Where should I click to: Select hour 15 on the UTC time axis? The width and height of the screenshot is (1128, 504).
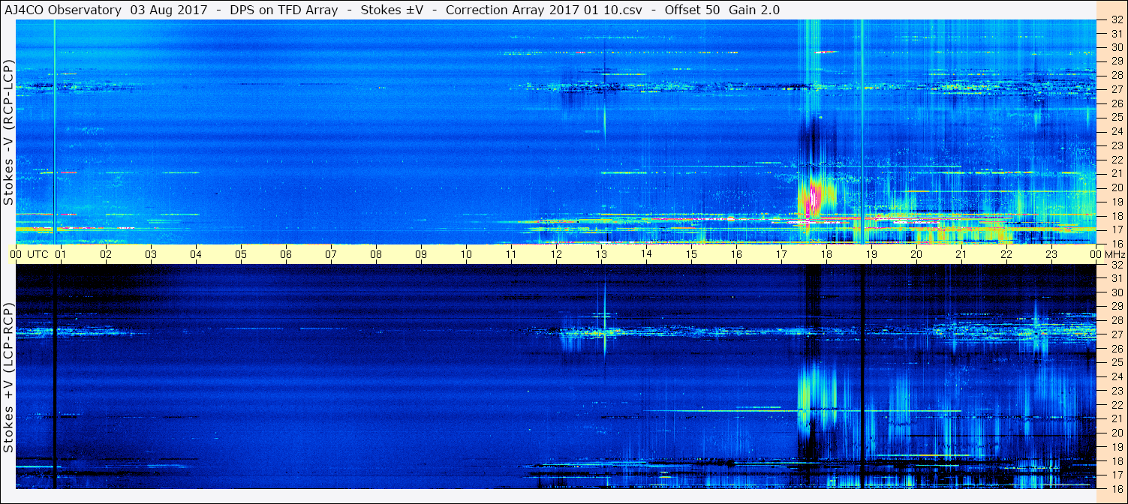(691, 254)
